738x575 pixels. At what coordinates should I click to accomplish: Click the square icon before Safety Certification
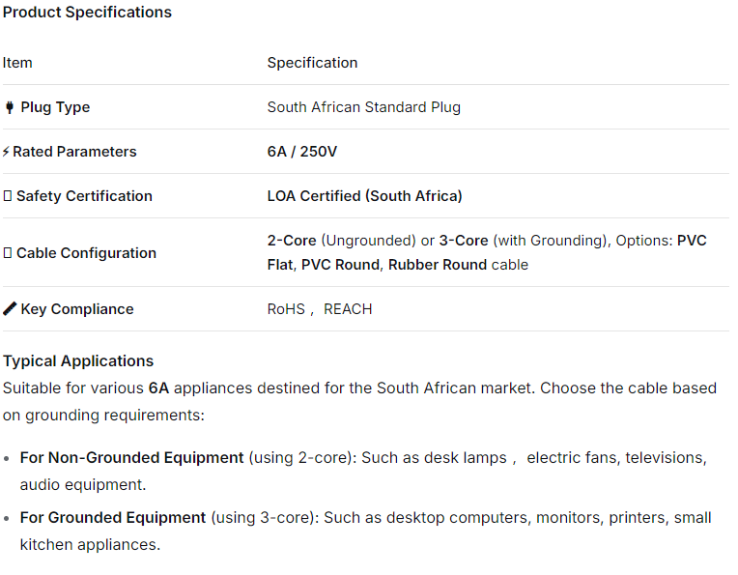8,196
